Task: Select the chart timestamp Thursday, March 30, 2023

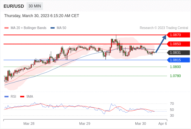Action: (x=41, y=16)
